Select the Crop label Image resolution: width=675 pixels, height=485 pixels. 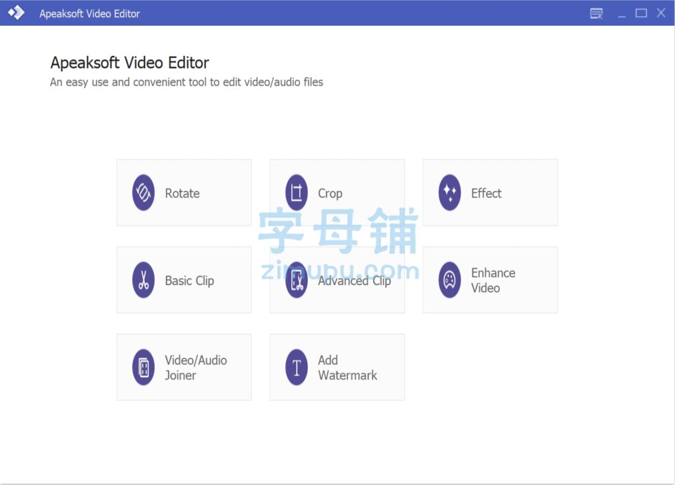point(330,193)
